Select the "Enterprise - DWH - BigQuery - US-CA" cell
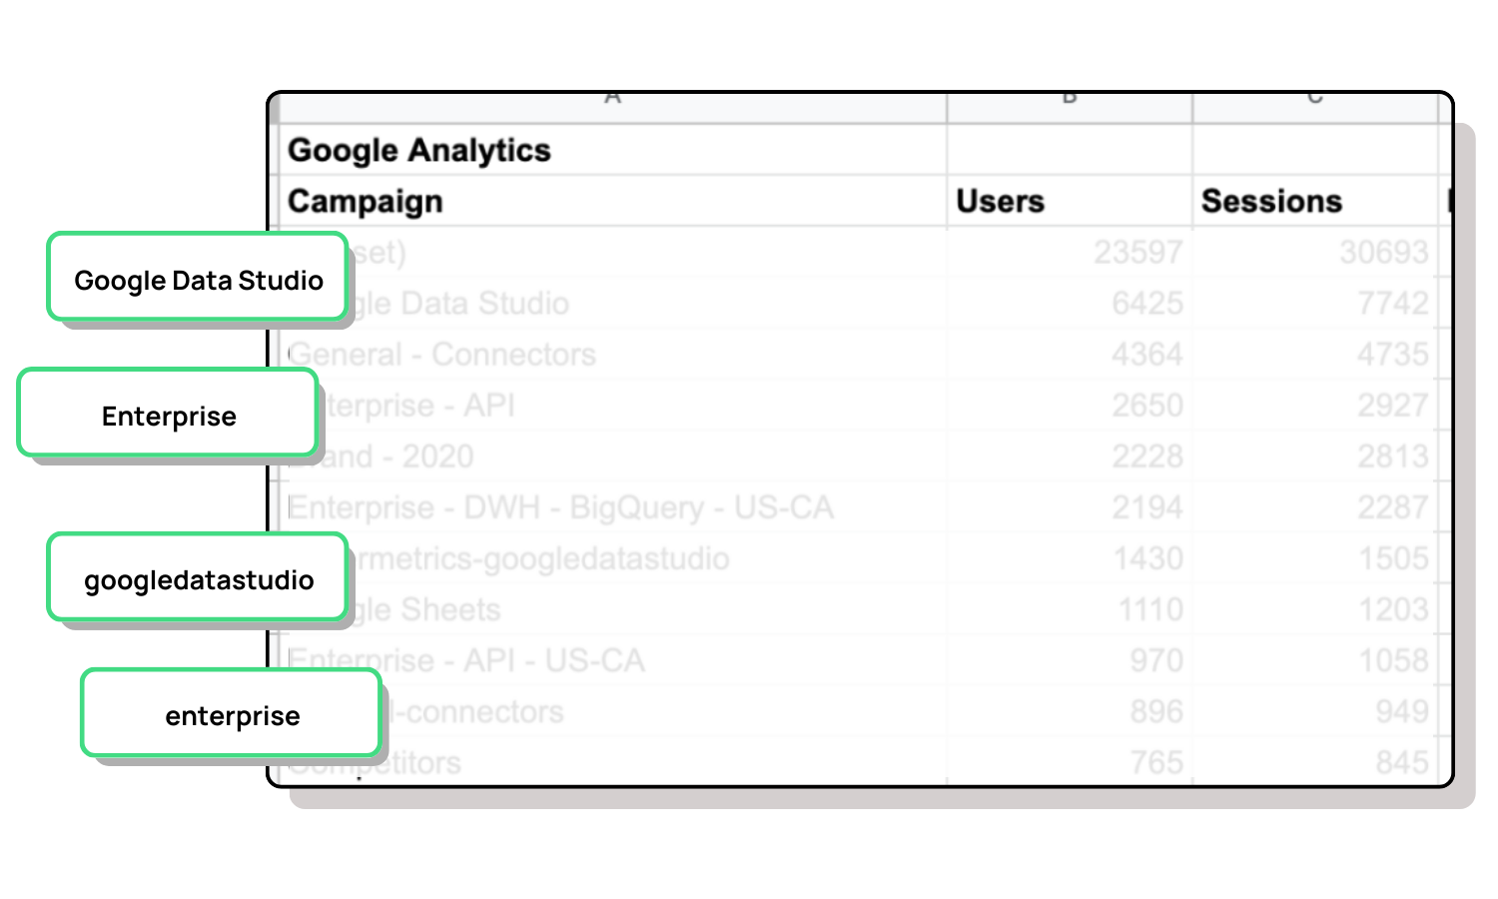The height and width of the screenshot is (899, 1498). 559,507
